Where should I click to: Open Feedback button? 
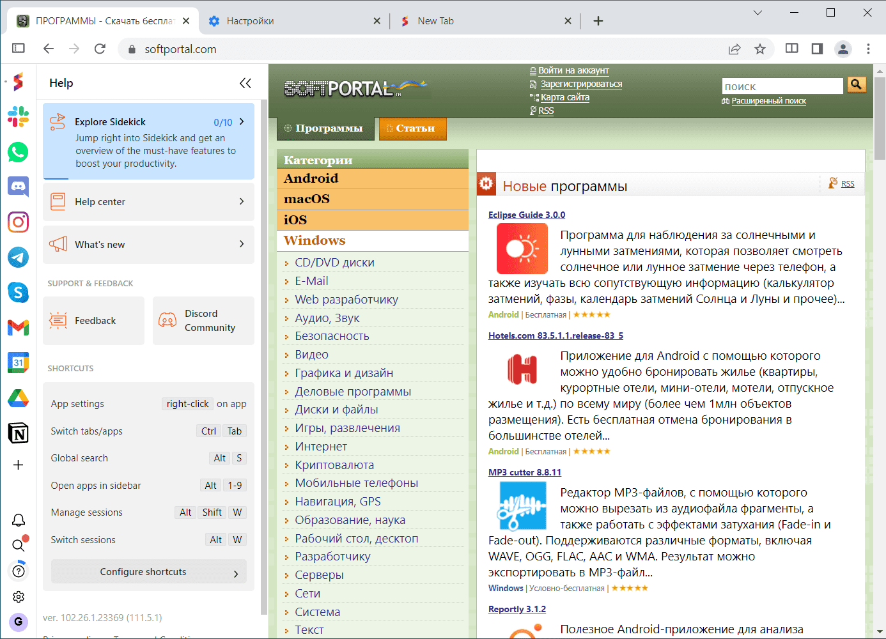pos(93,321)
